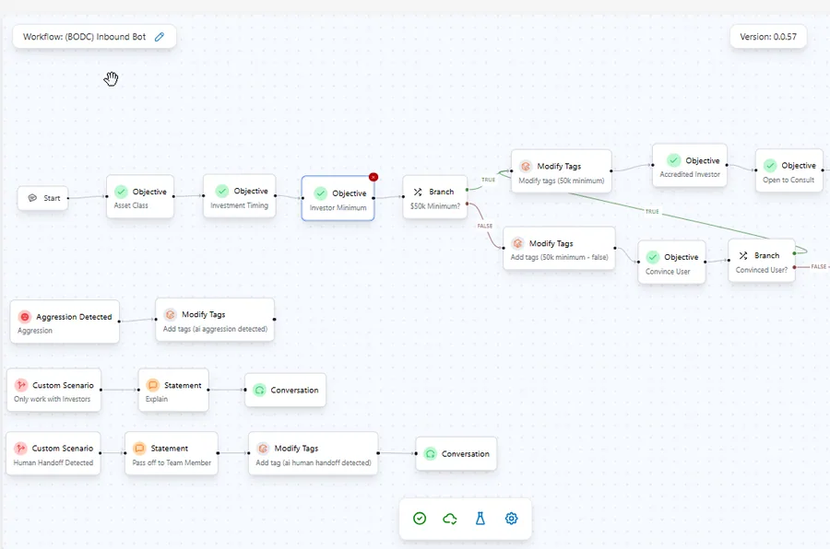This screenshot has height=549, width=830.
Task: Select the Statement Explain node
Action: point(173,391)
